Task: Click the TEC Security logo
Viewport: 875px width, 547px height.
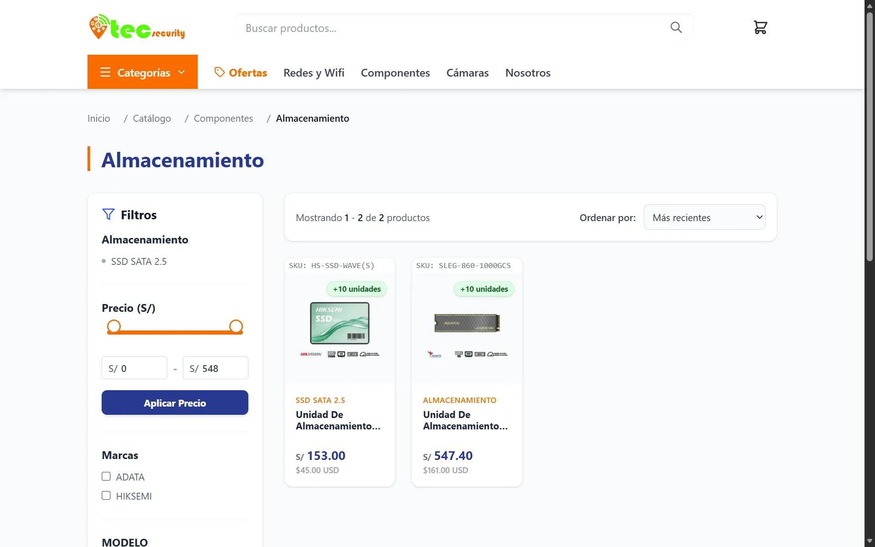Action: click(x=136, y=26)
